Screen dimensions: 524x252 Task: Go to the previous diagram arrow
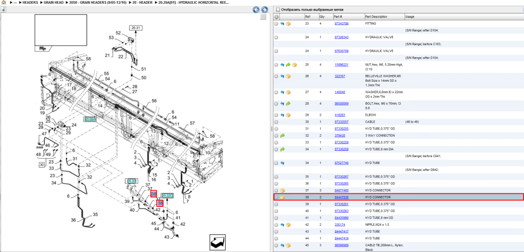(256, 9)
